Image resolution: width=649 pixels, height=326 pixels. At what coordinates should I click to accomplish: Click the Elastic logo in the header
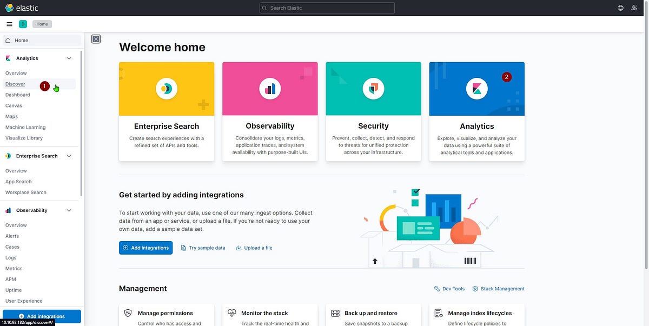pyautogui.click(x=19, y=8)
